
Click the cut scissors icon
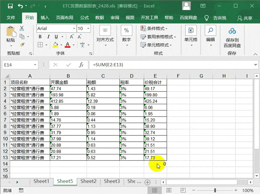(22, 28)
